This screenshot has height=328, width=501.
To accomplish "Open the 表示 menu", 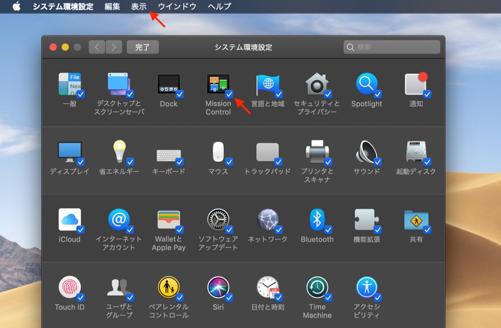I will click(139, 6).
